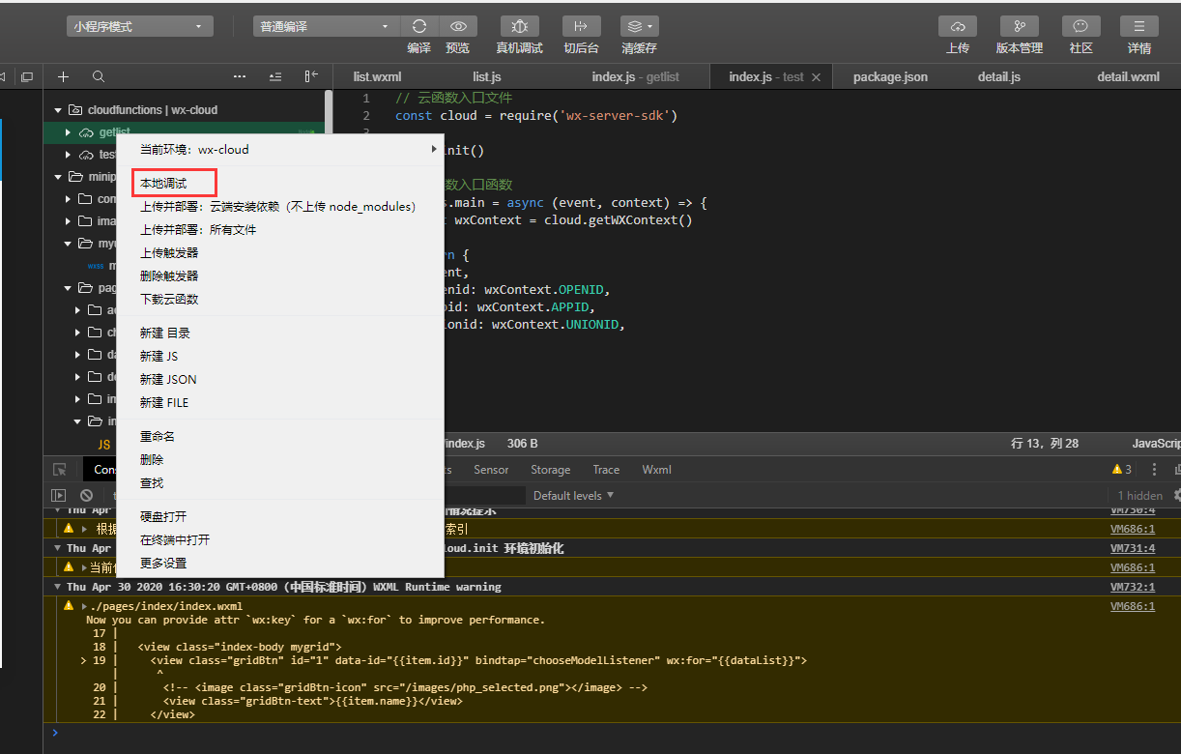This screenshot has width=1181, height=754.
Task: Switch to the list.wxml editor tab
Action: [x=377, y=76]
